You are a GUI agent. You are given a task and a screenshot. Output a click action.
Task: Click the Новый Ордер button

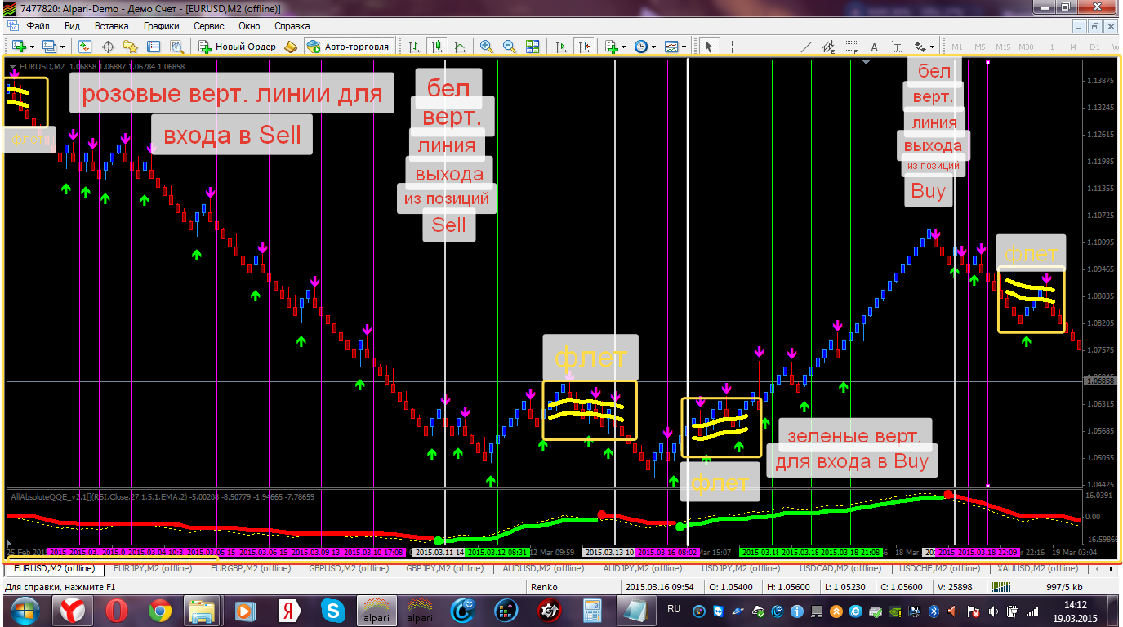click(x=238, y=47)
